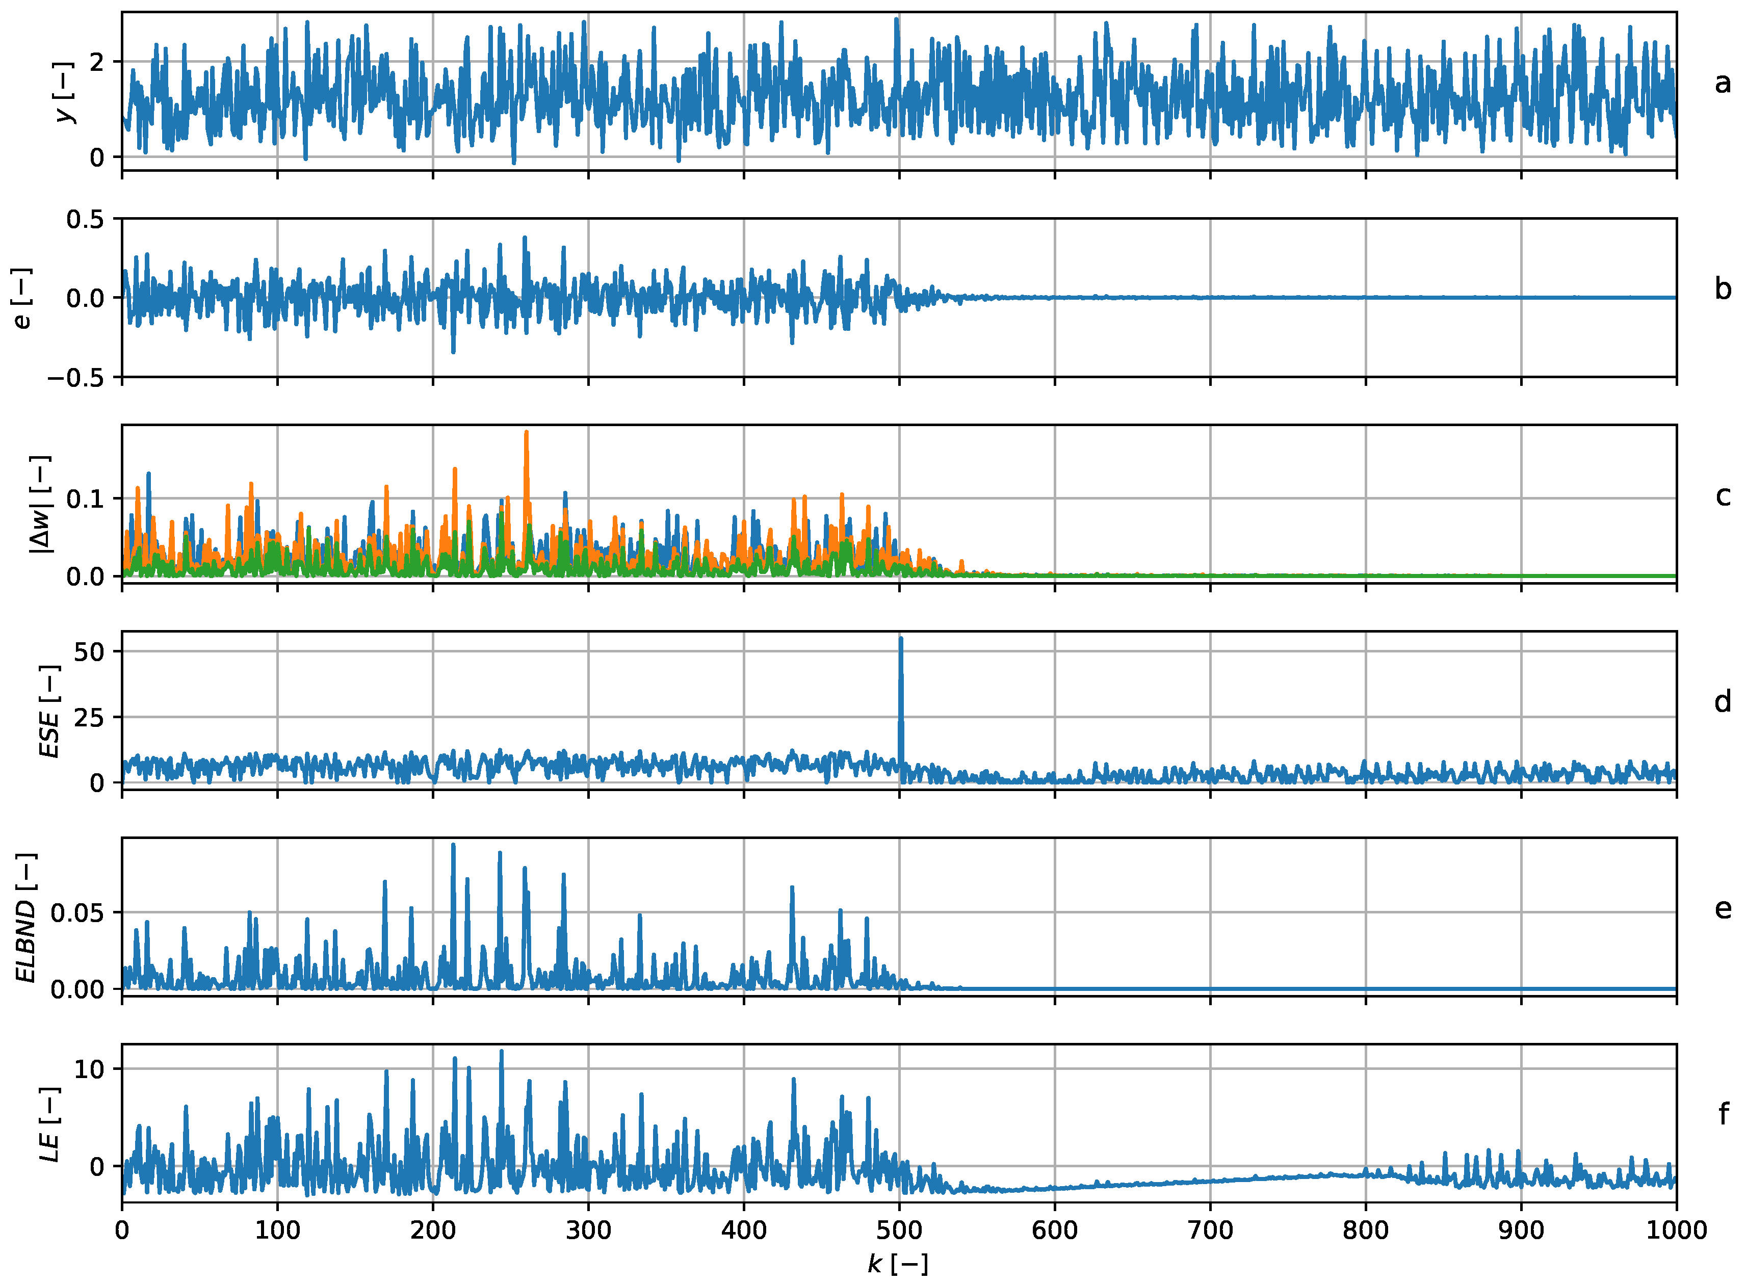
Task: Click the x-axis tick label 0
Action: pos(122,1230)
